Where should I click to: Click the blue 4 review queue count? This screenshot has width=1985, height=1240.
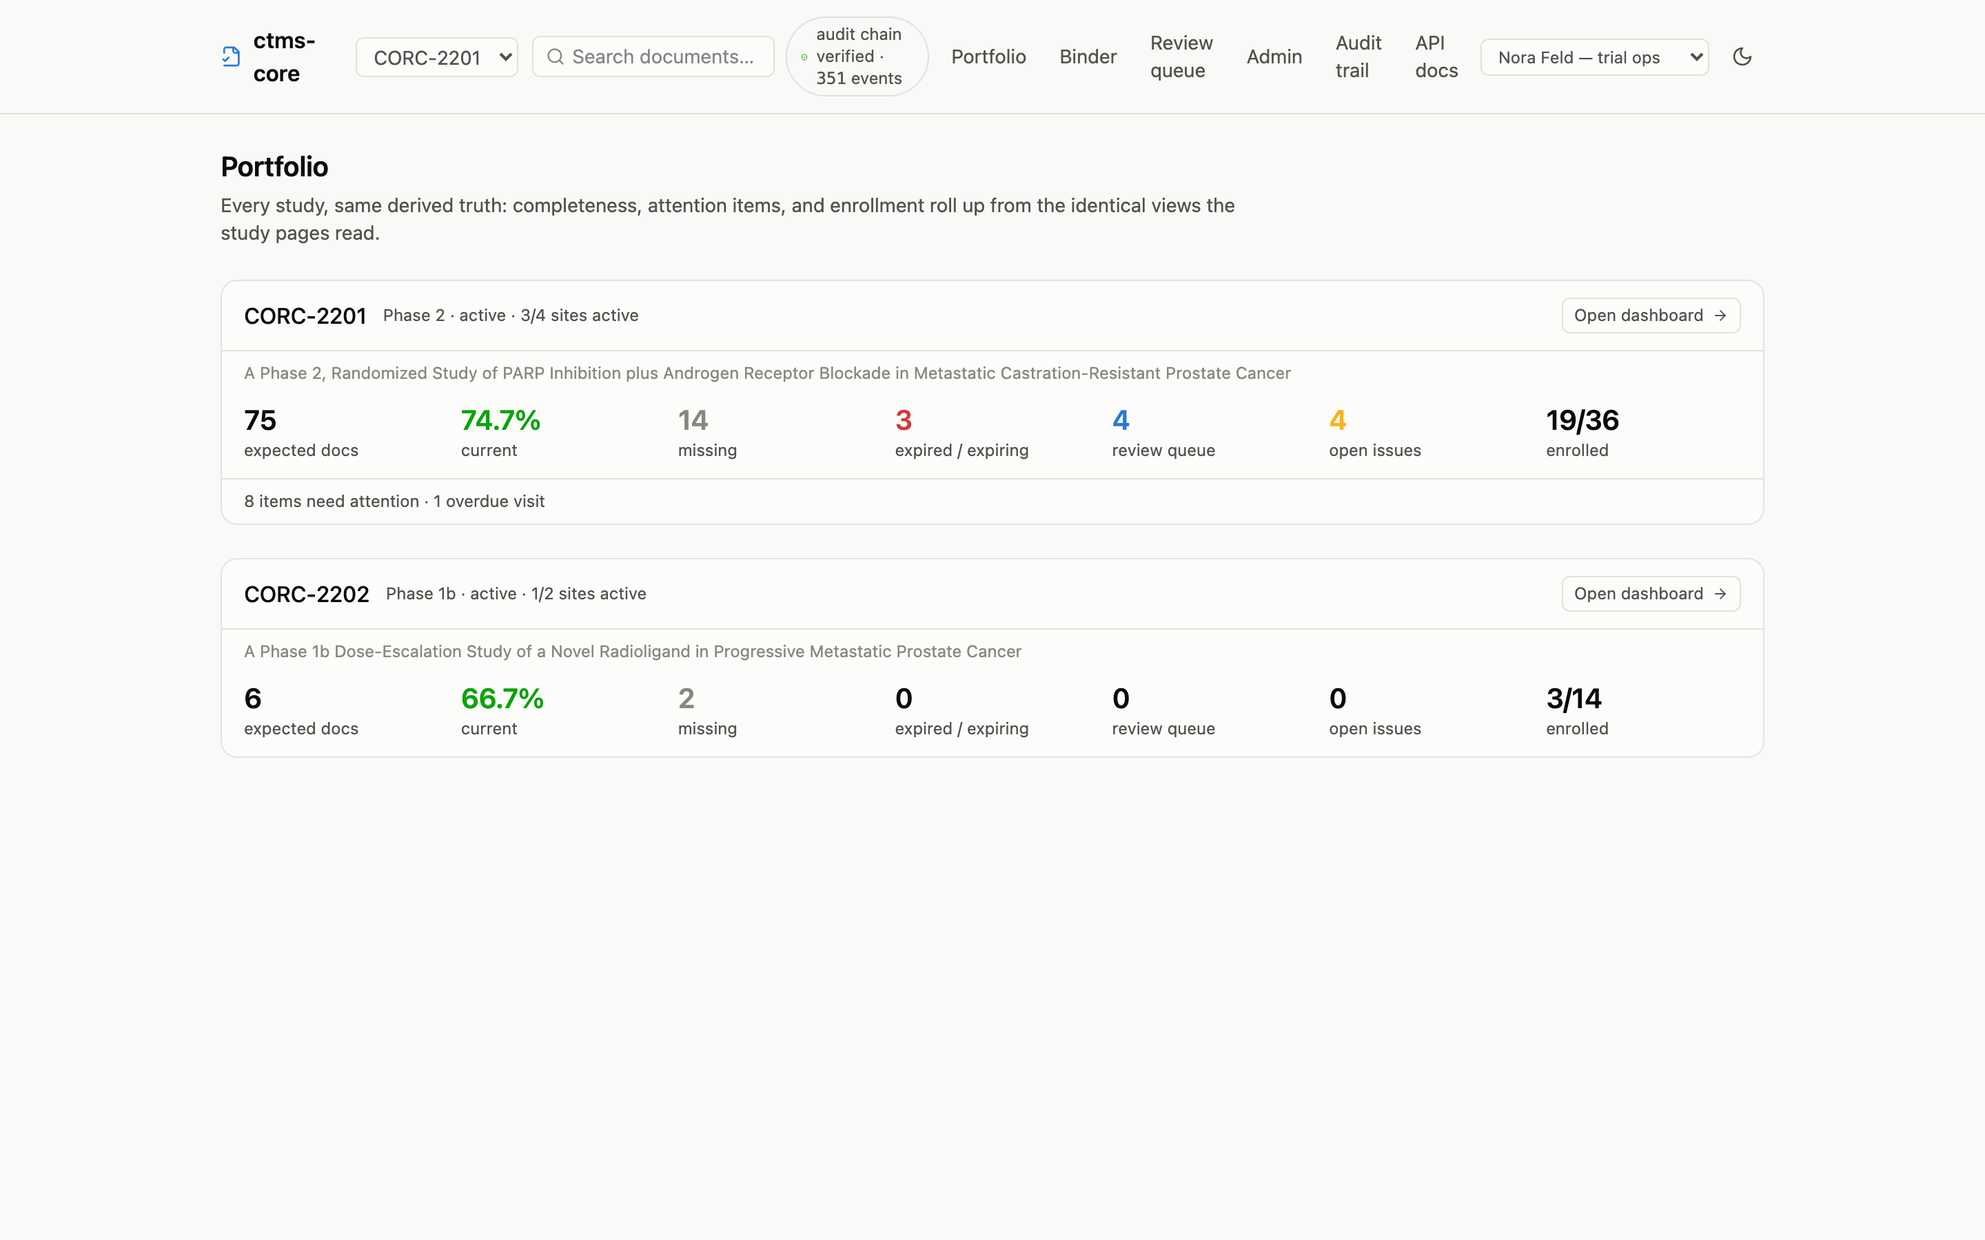coord(1121,421)
